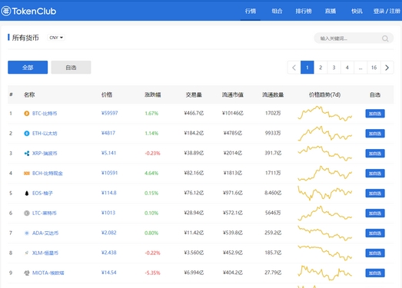Open EOS coin name link
This screenshot has height=288, width=402.
42,194
